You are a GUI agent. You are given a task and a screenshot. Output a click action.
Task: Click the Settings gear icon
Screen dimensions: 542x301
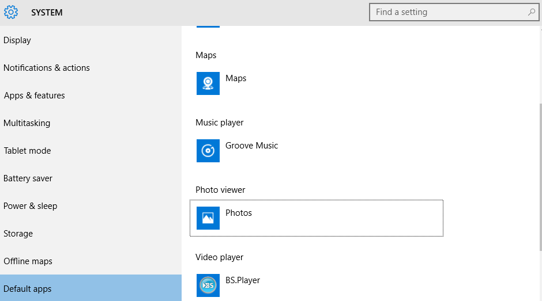click(11, 12)
